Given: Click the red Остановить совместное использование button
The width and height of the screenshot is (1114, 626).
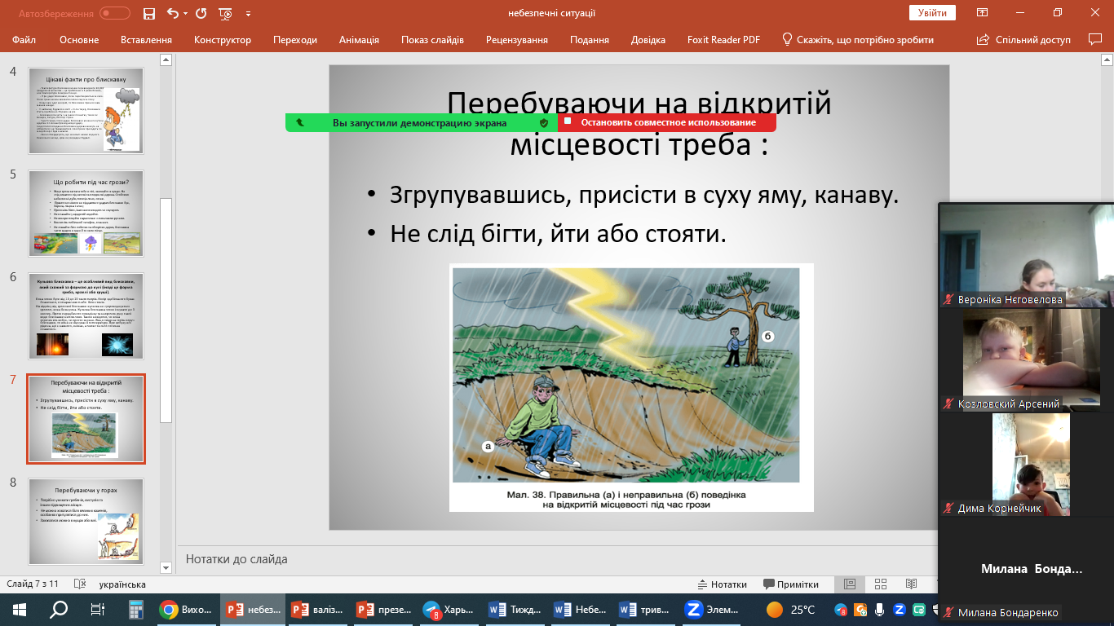Looking at the screenshot, I should pyautogui.click(x=667, y=123).
